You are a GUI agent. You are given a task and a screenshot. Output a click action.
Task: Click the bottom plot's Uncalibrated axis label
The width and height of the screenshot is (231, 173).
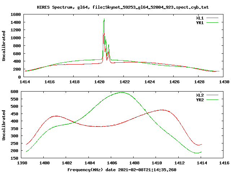point(4,125)
